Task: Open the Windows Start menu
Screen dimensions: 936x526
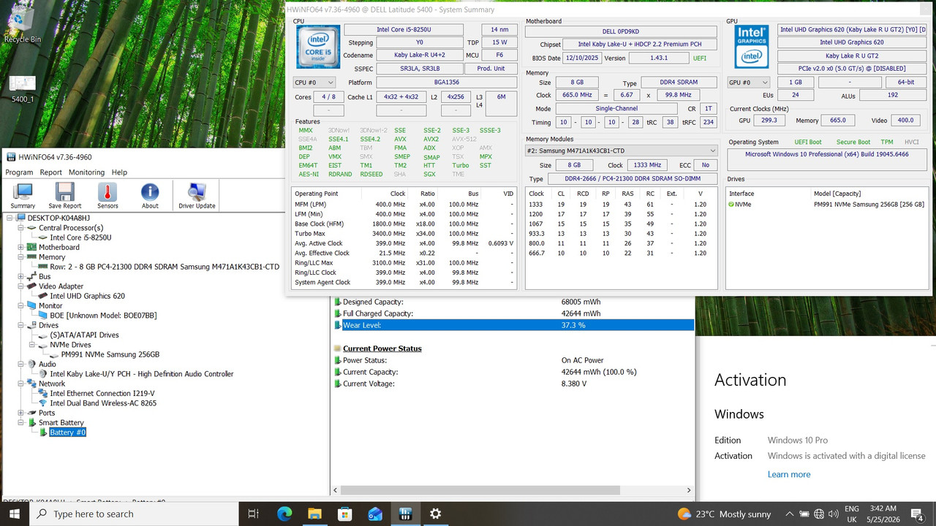Action: click(x=15, y=514)
